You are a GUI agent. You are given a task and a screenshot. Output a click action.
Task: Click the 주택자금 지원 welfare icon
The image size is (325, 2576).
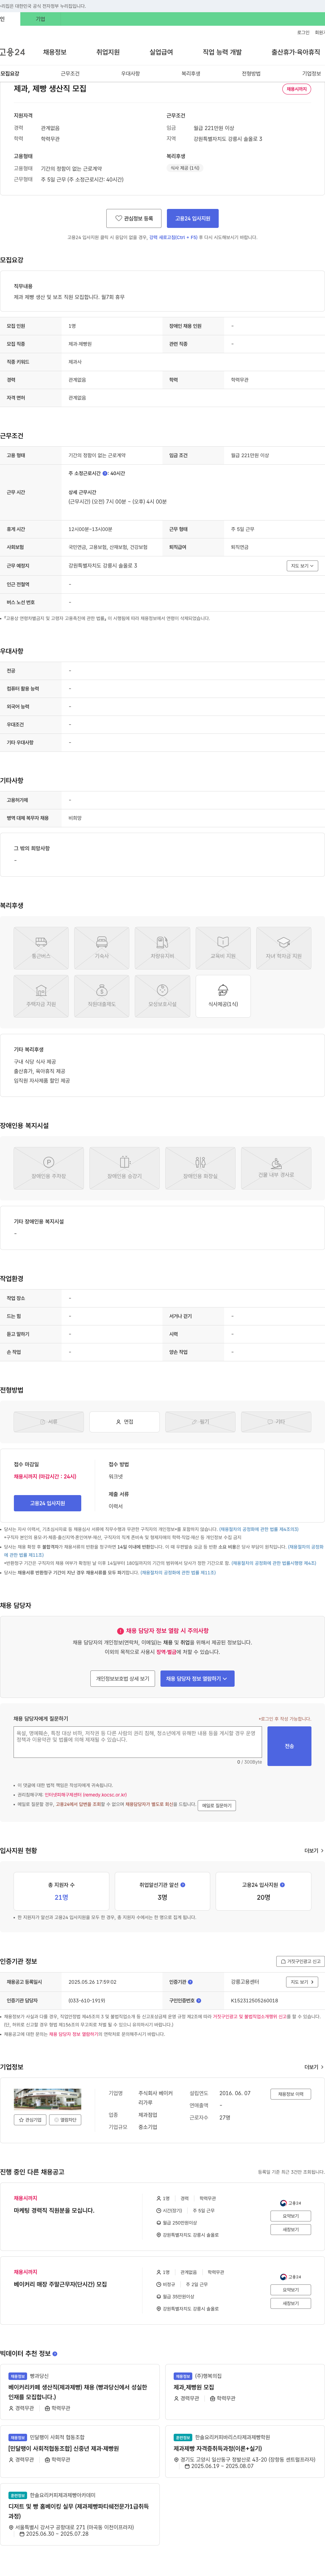pos(41,996)
